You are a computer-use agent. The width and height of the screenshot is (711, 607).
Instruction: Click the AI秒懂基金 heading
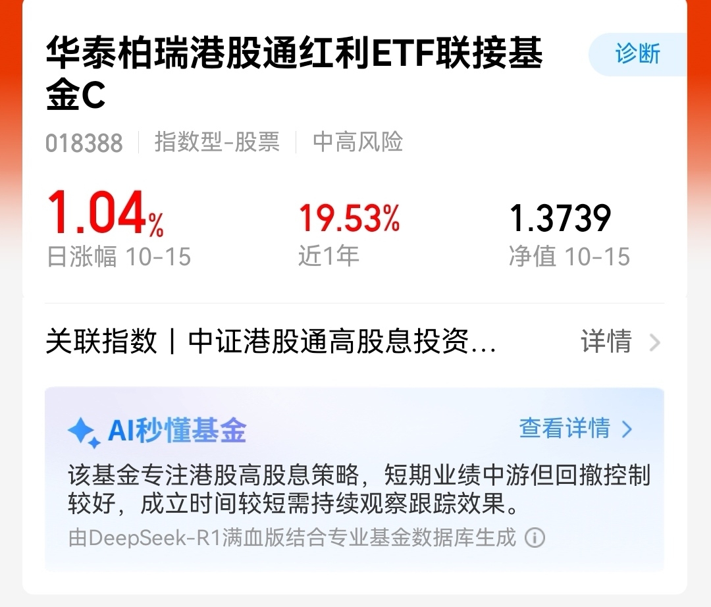pos(177,430)
